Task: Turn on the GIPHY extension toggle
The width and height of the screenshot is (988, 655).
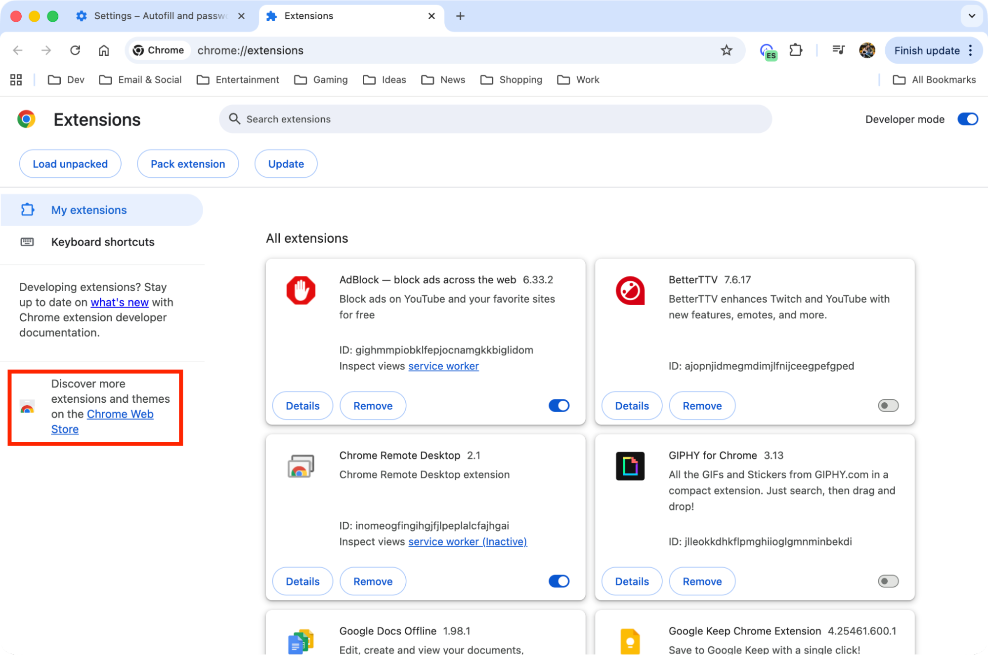Action: pos(888,581)
